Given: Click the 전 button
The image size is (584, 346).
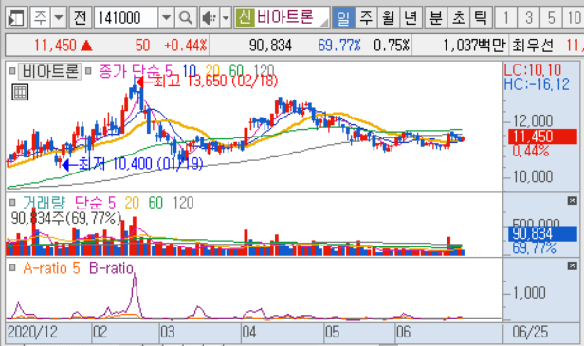Looking at the screenshot, I should (x=80, y=17).
